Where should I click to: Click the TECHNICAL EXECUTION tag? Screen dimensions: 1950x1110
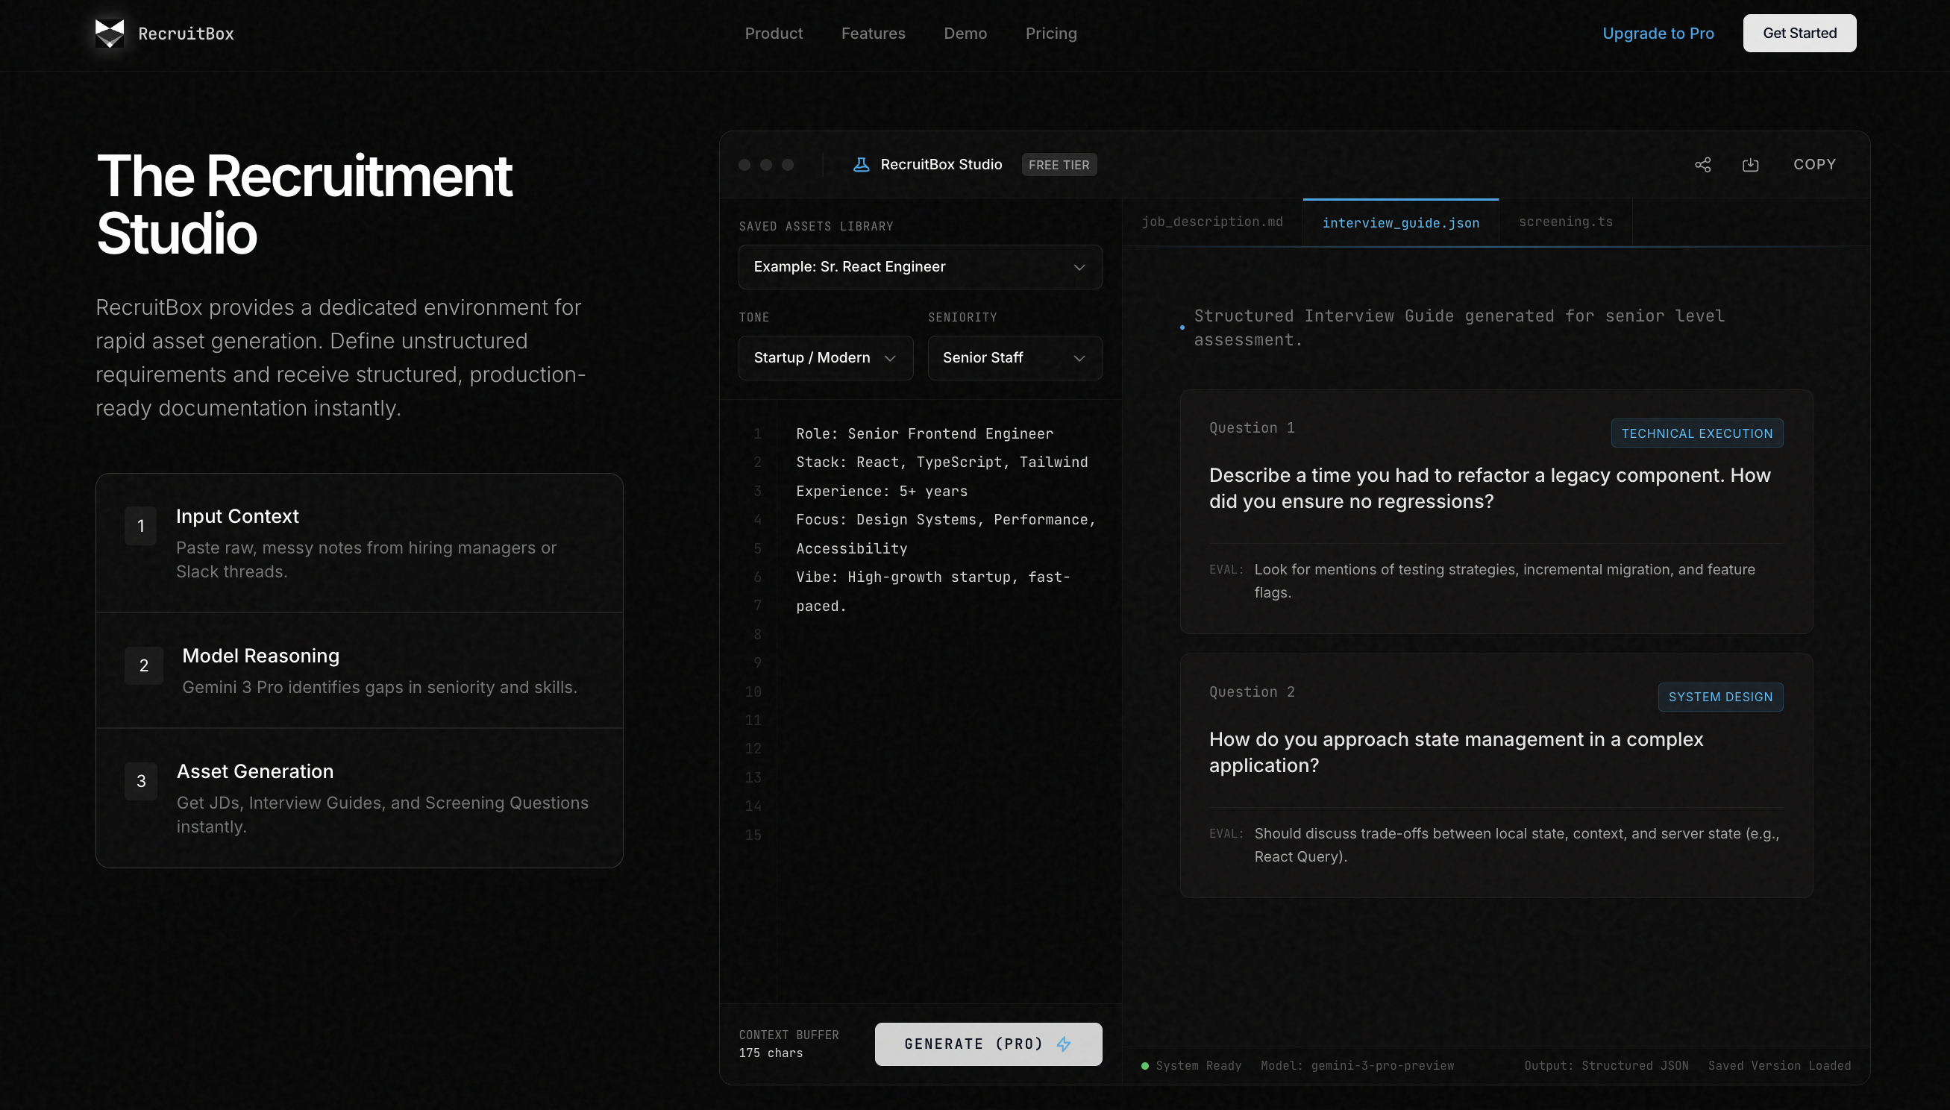[x=1696, y=433]
